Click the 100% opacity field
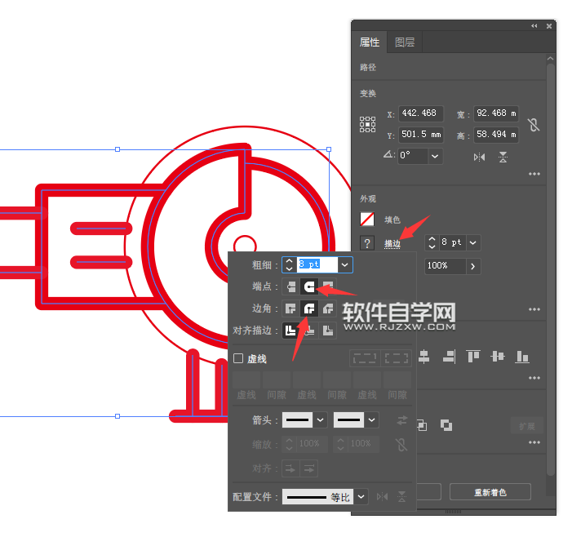Screen dimensions: 572x537 pyautogui.click(x=445, y=266)
